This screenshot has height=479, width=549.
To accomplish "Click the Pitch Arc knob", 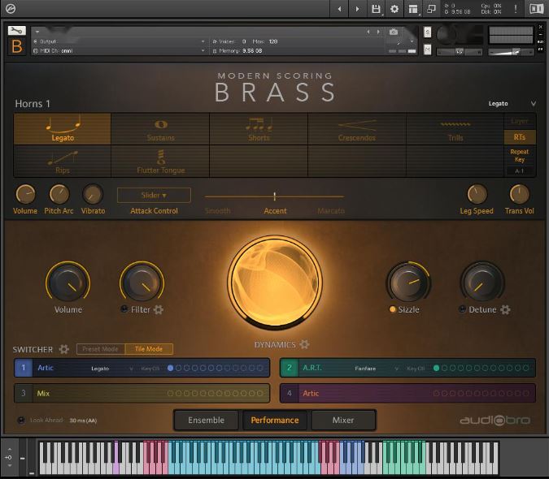I will click(59, 194).
